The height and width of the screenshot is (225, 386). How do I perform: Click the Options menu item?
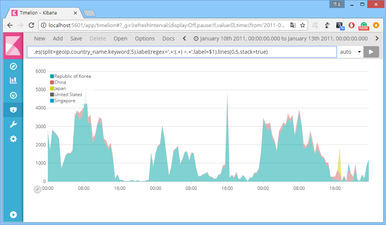(x=145, y=39)
